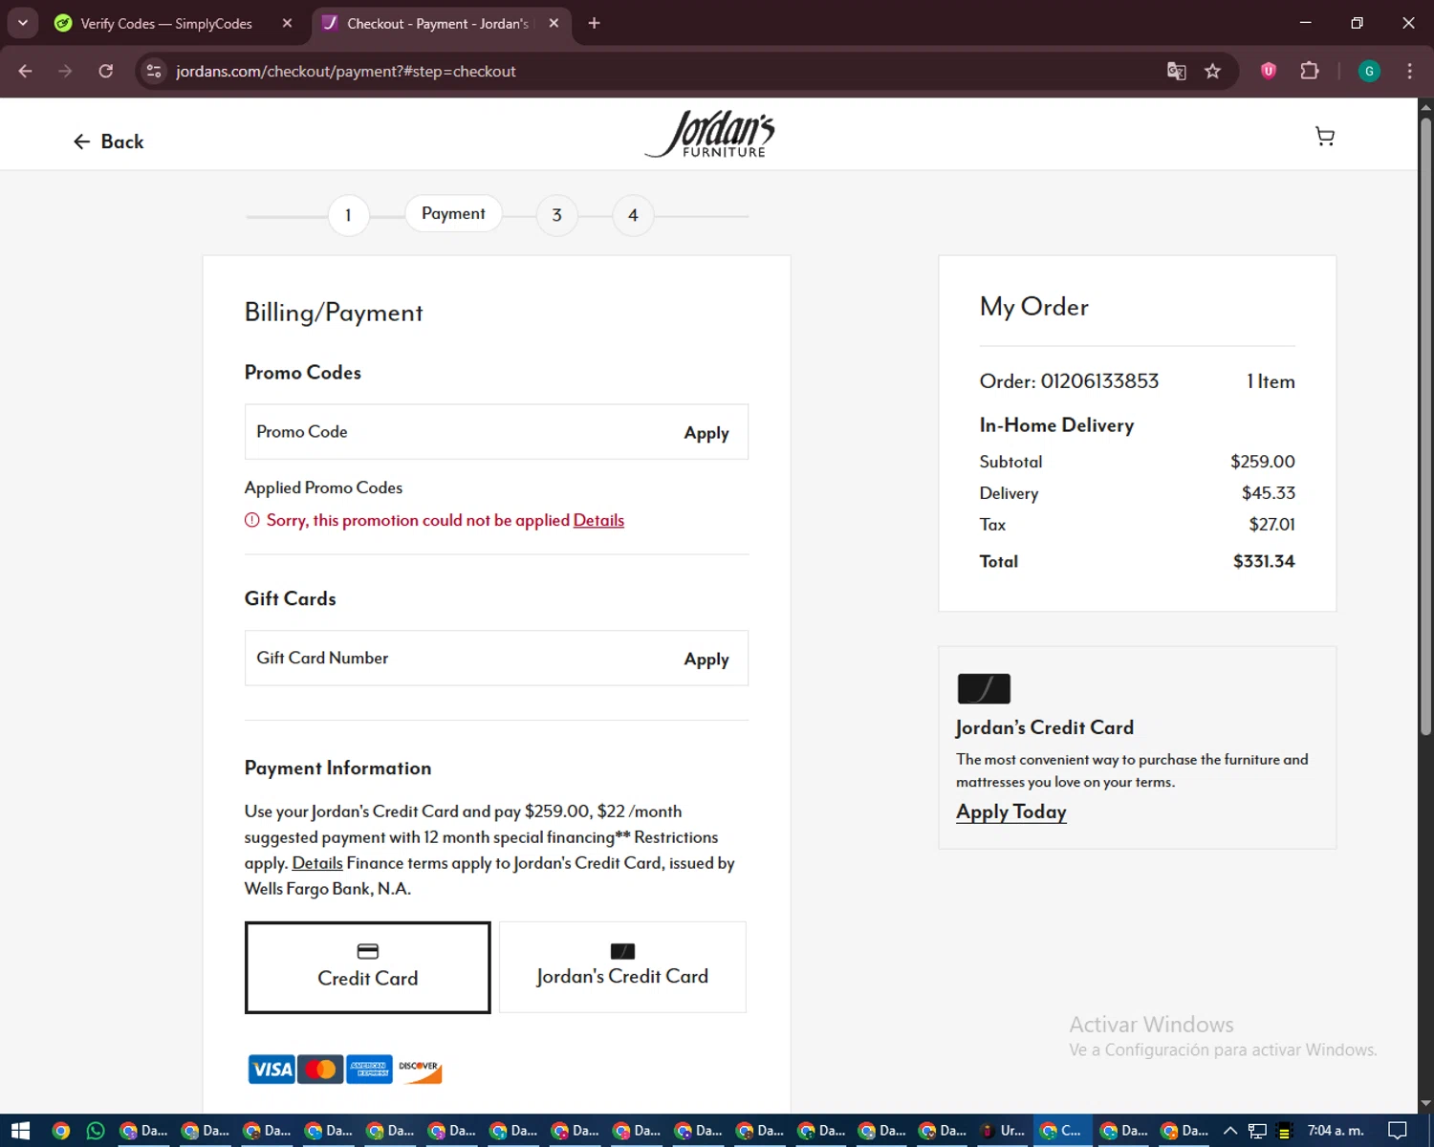Click the American Express logo
This screenshot has height=1147, width=1434.
pos(369,1069)
